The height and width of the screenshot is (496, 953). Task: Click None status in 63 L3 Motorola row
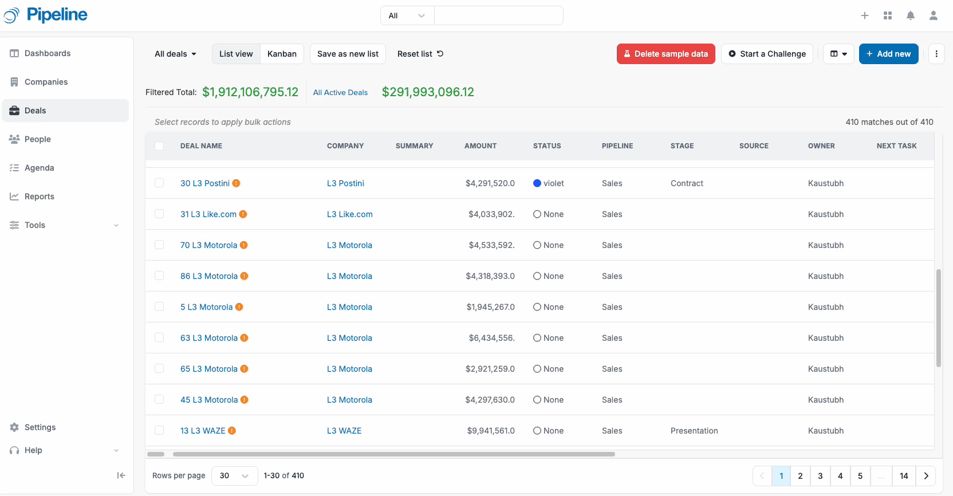[x=548, y=338]
